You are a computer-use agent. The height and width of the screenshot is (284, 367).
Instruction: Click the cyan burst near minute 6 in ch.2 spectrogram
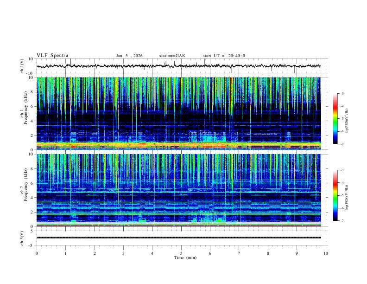209,217
